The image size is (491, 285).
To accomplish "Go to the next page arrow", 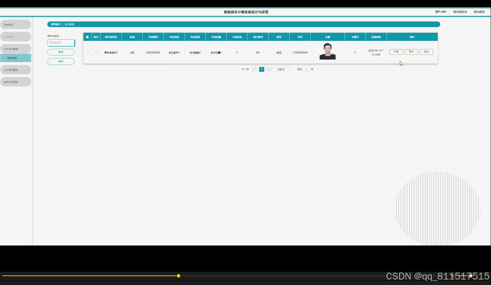I will [269, 69].
